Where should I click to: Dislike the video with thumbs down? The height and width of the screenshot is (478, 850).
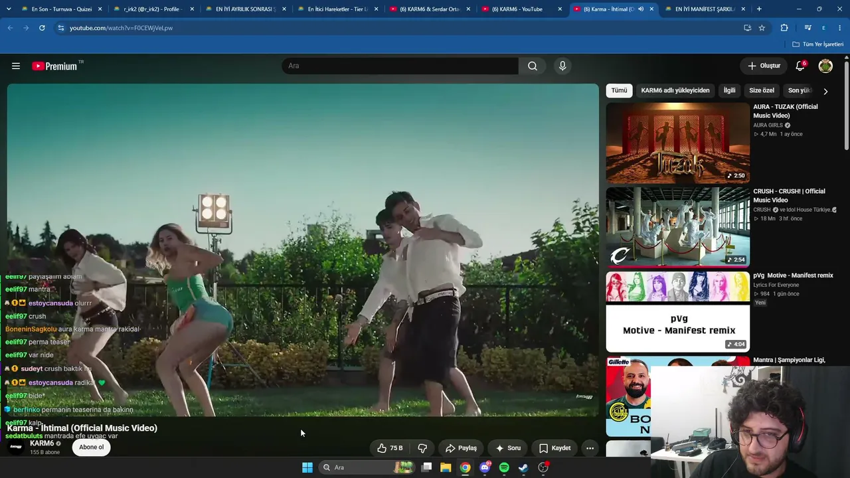[x=422, y=448]
